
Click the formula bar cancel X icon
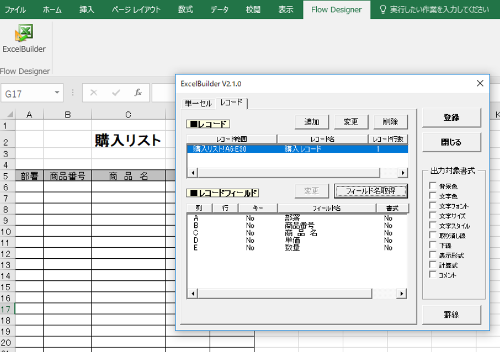94,93
